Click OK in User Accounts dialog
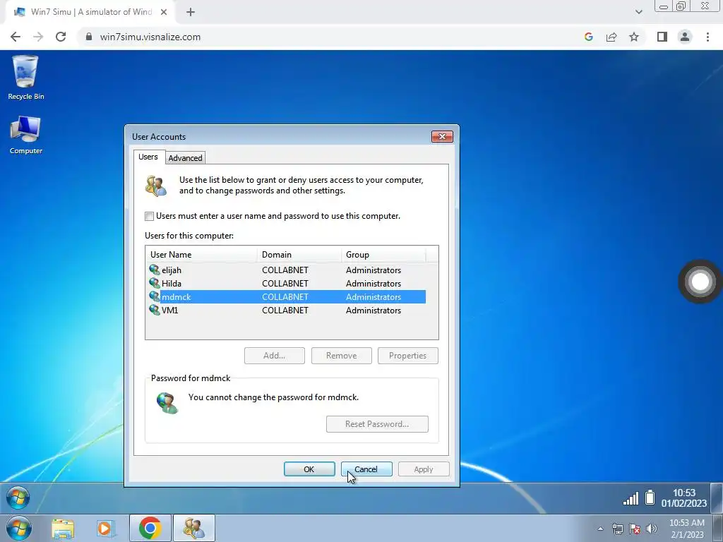The width and height of the screenshot is (723, 542). [309, 469]
